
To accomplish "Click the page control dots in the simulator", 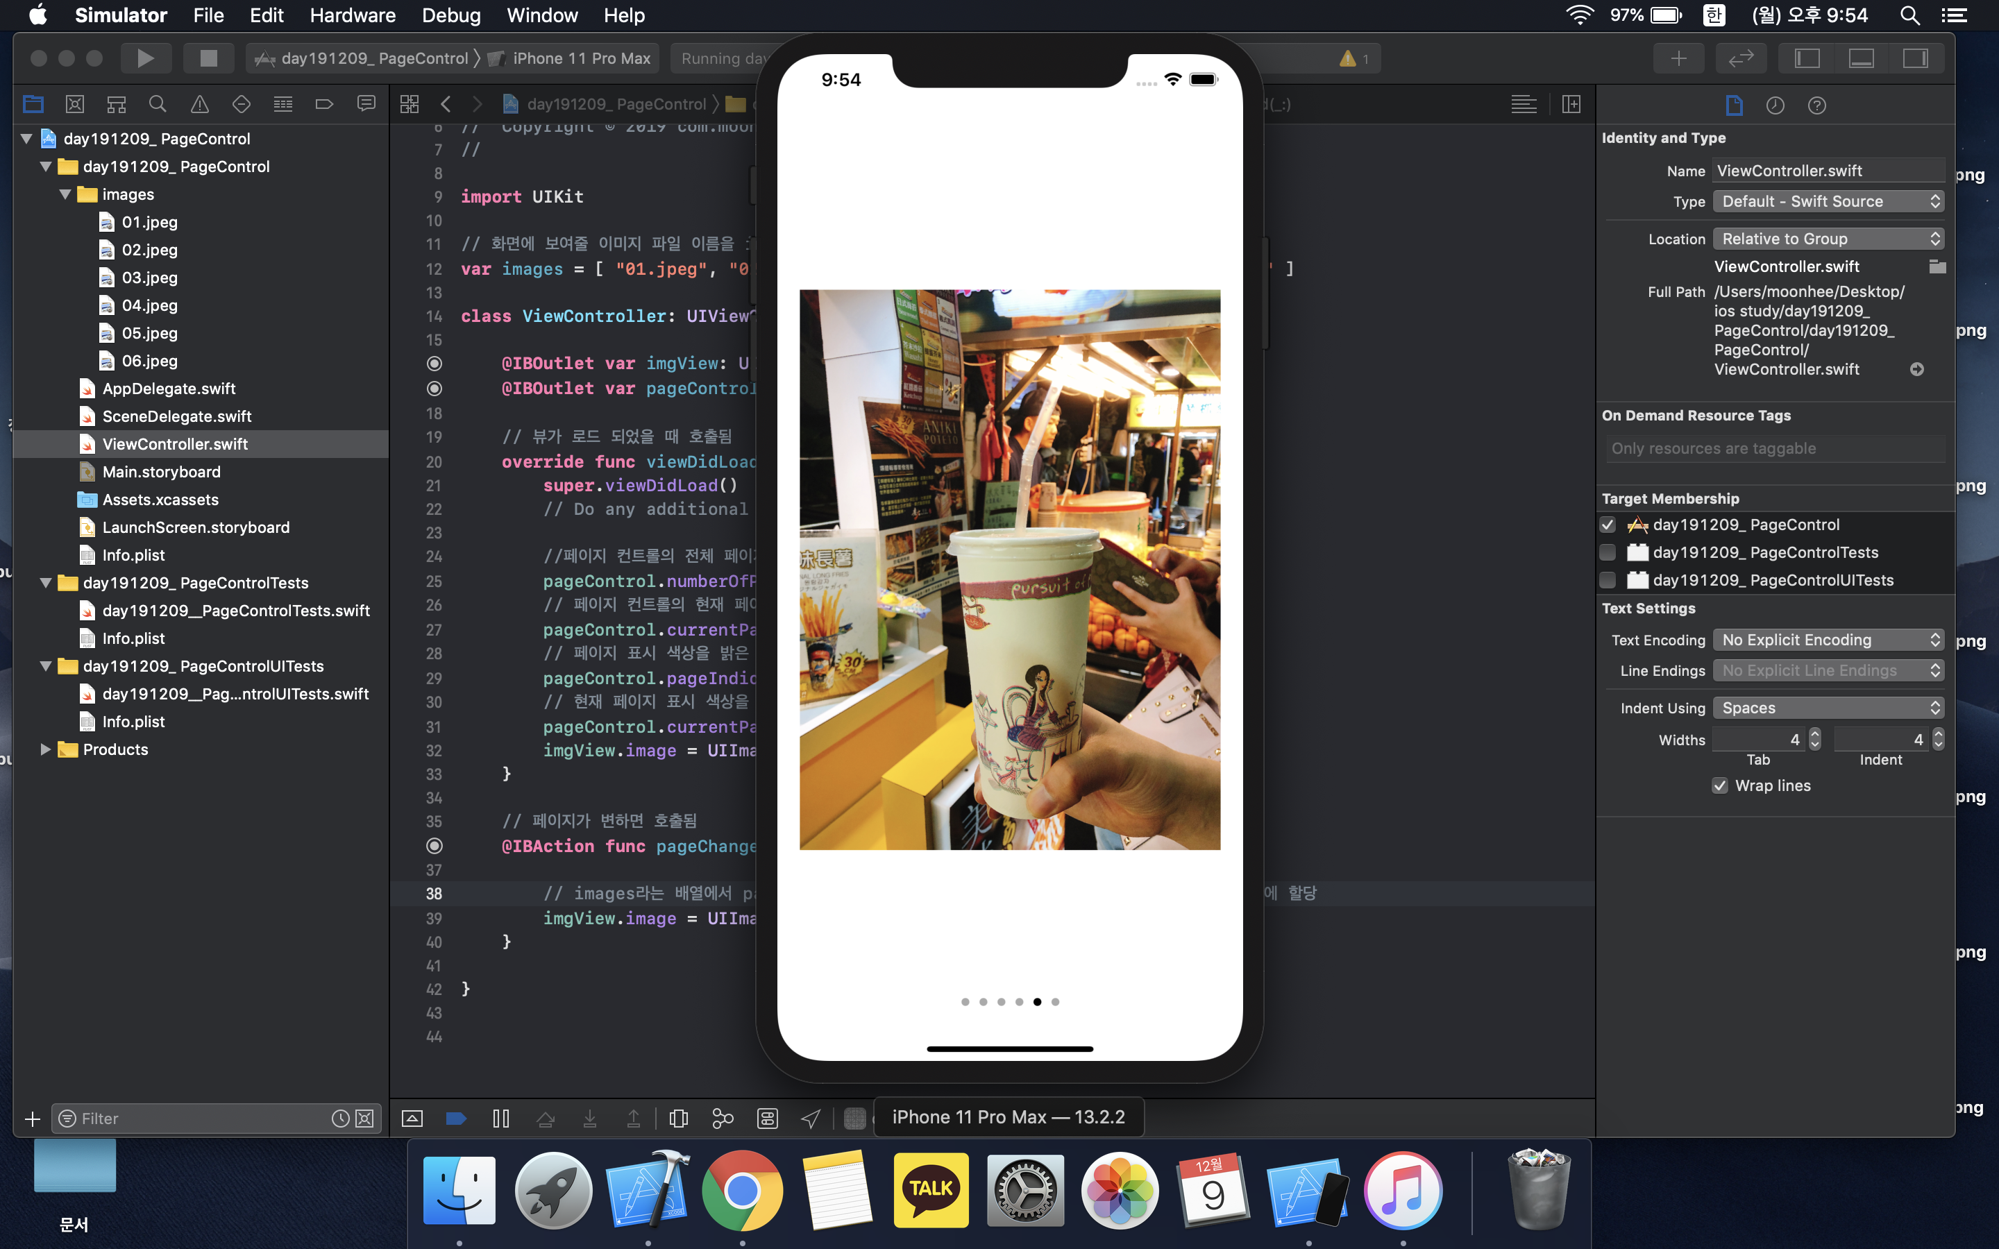I will 1009,1002.
